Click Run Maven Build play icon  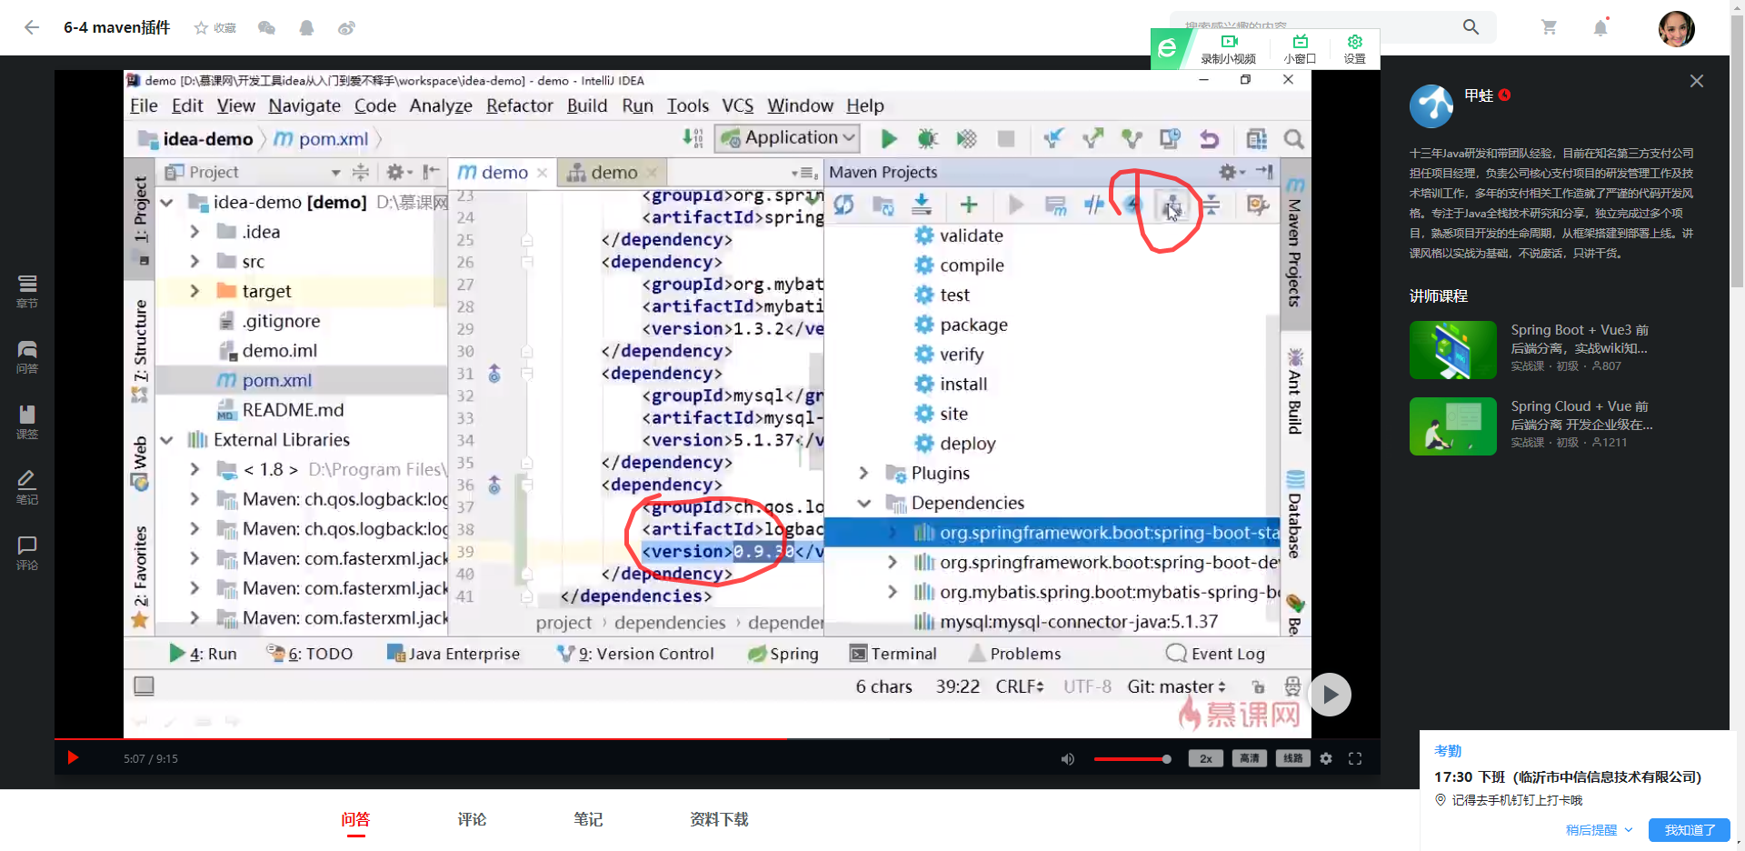click(1016, 205)
